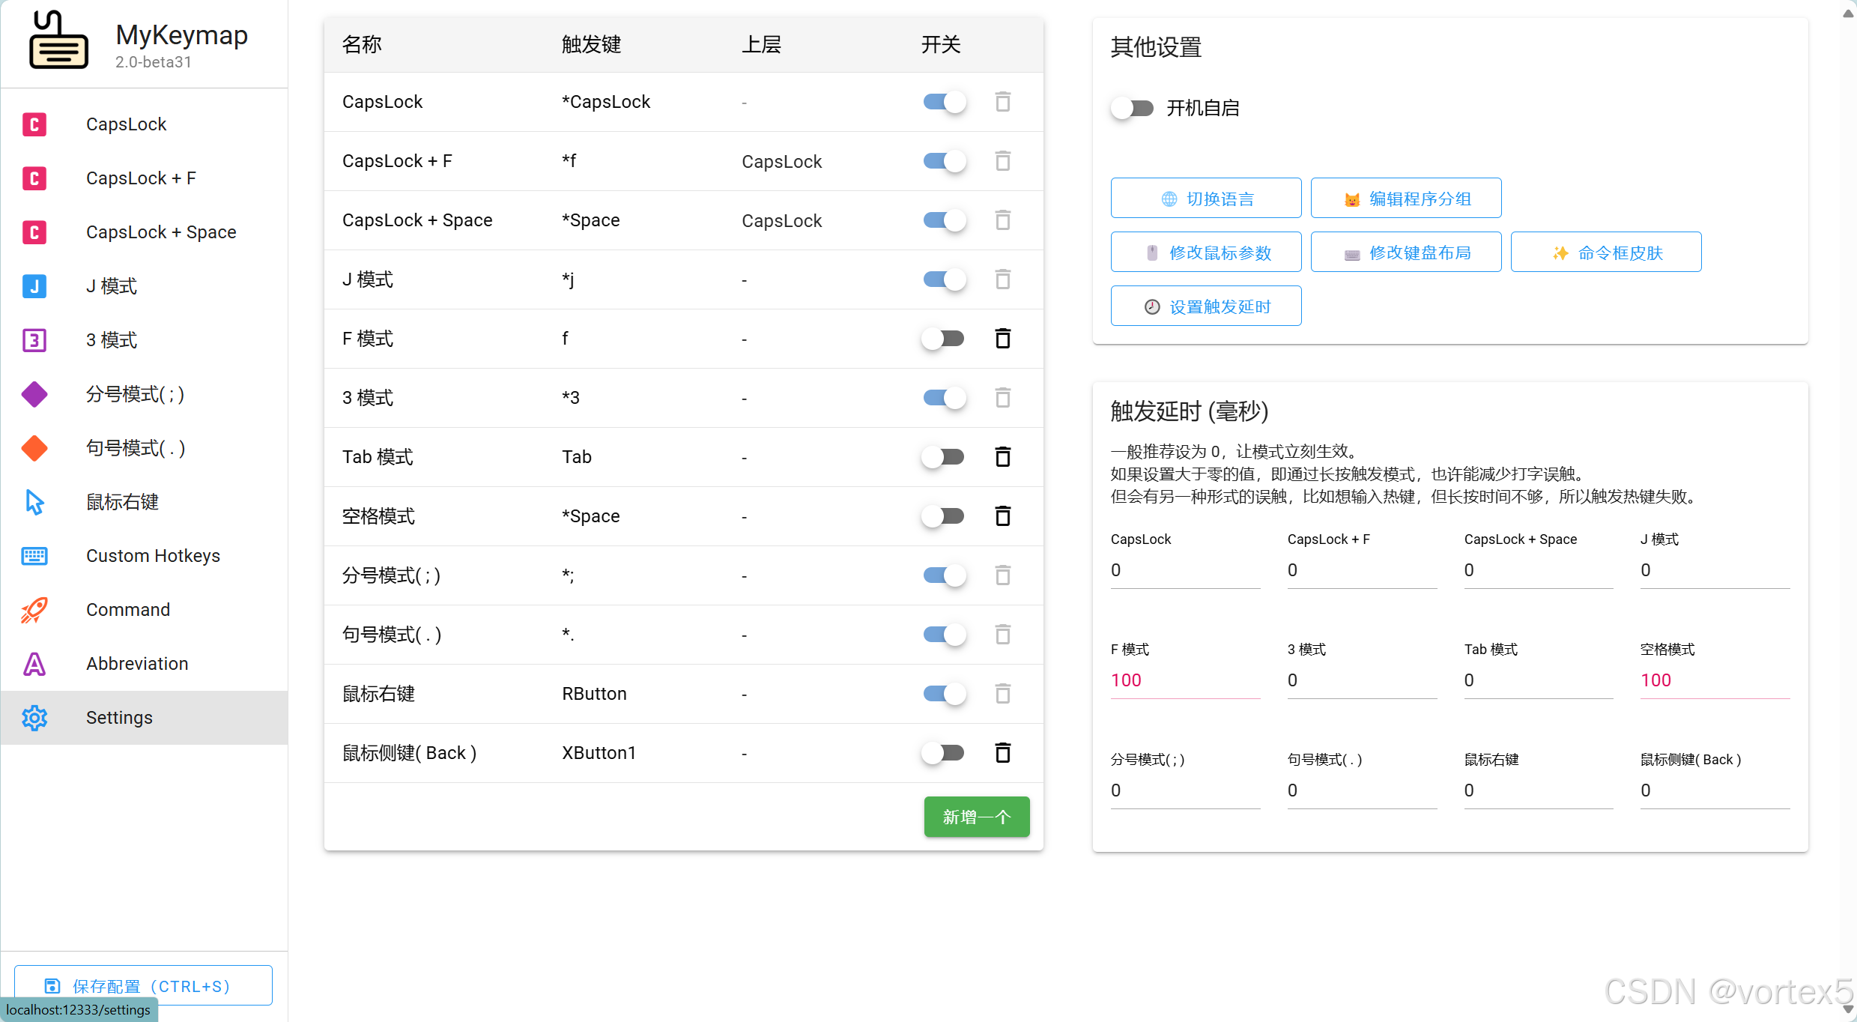Image resolution: width=1857 pixels, height=1022 pixels.
Task: Enable the Tab 模式 row switch
Action: (x=943, y=457)
